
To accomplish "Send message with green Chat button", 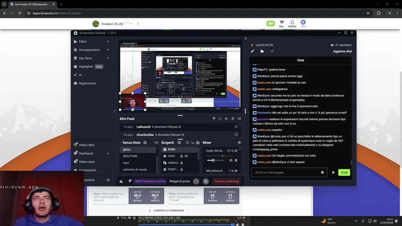I will (x=344, y=172).
